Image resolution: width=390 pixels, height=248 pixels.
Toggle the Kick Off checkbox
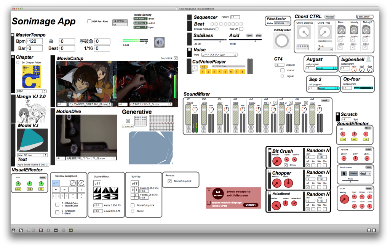pyautogui.click(x=241, y=29)
